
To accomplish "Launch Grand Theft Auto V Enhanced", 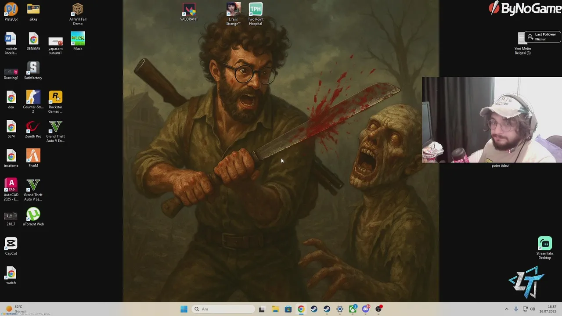I will click(x=55, y=131).
